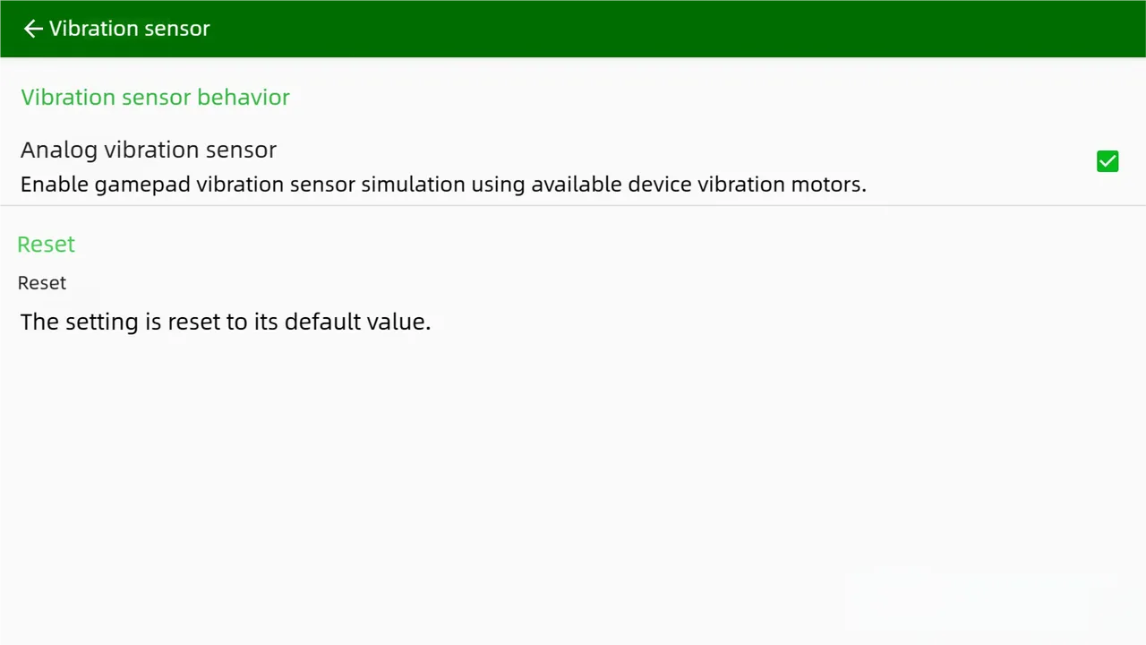Click the gamepad vibration simulation description
Image resolution: width=1146 pixels, height=645 pixels.
[x=443, y=185]
